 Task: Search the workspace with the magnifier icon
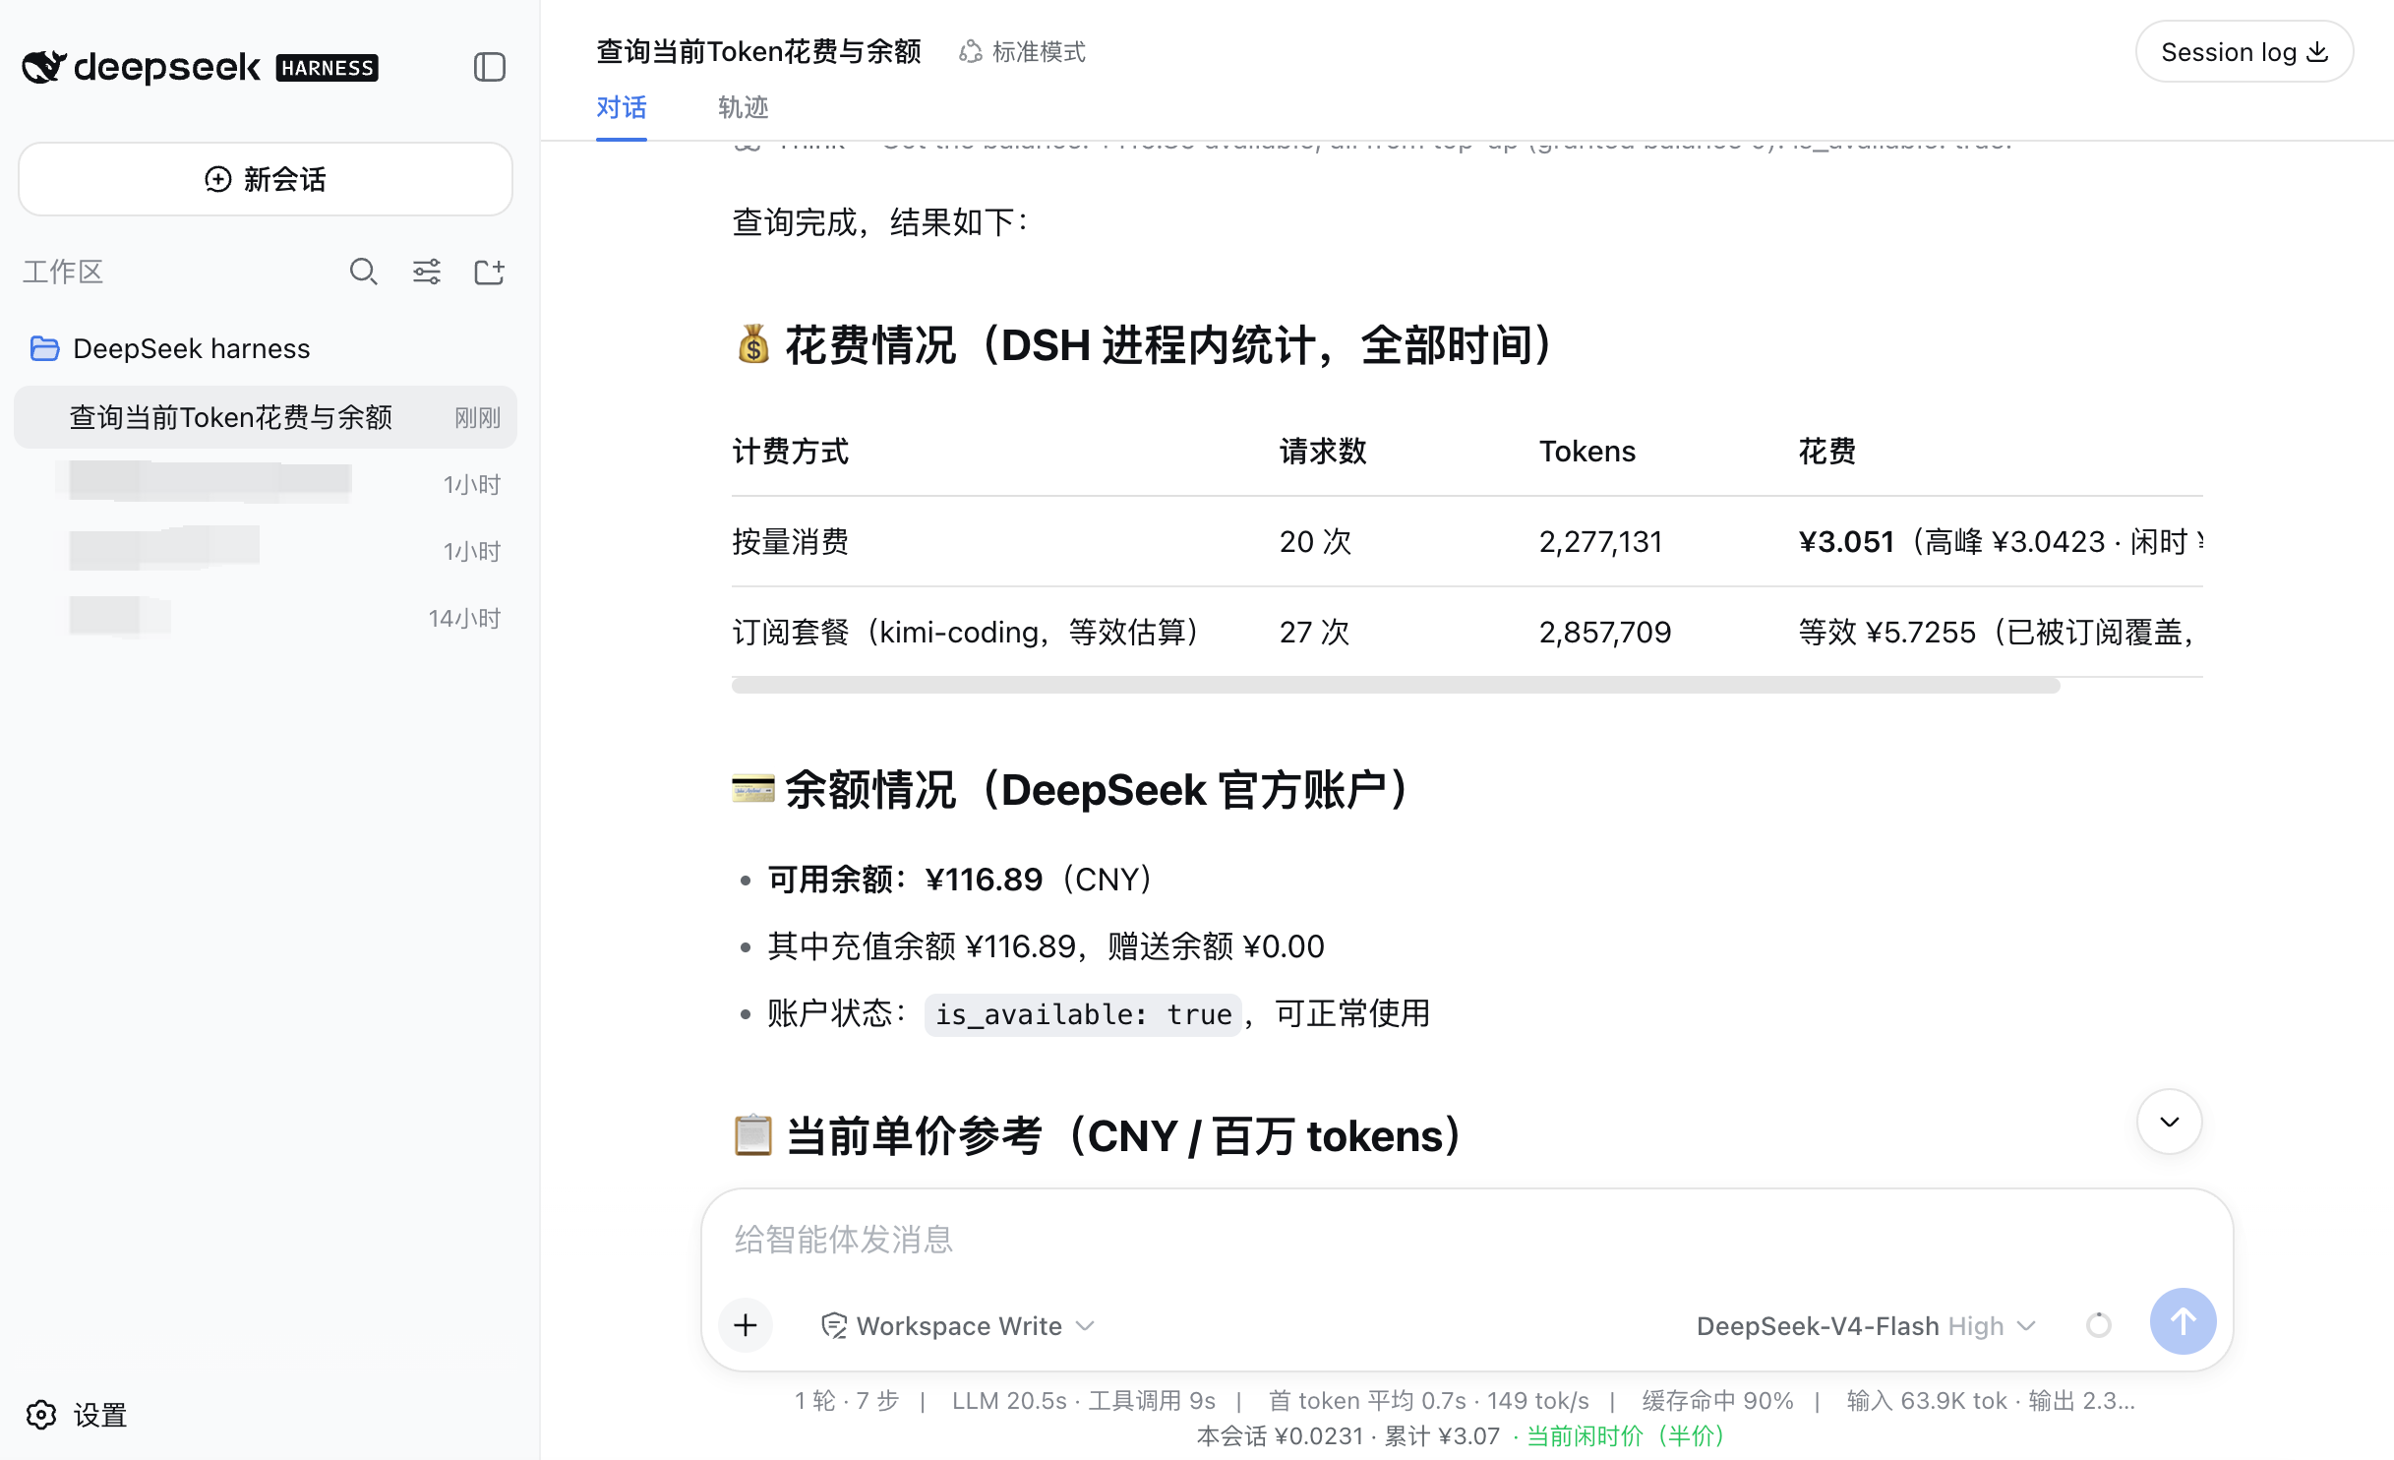click(x=364, y=272)
